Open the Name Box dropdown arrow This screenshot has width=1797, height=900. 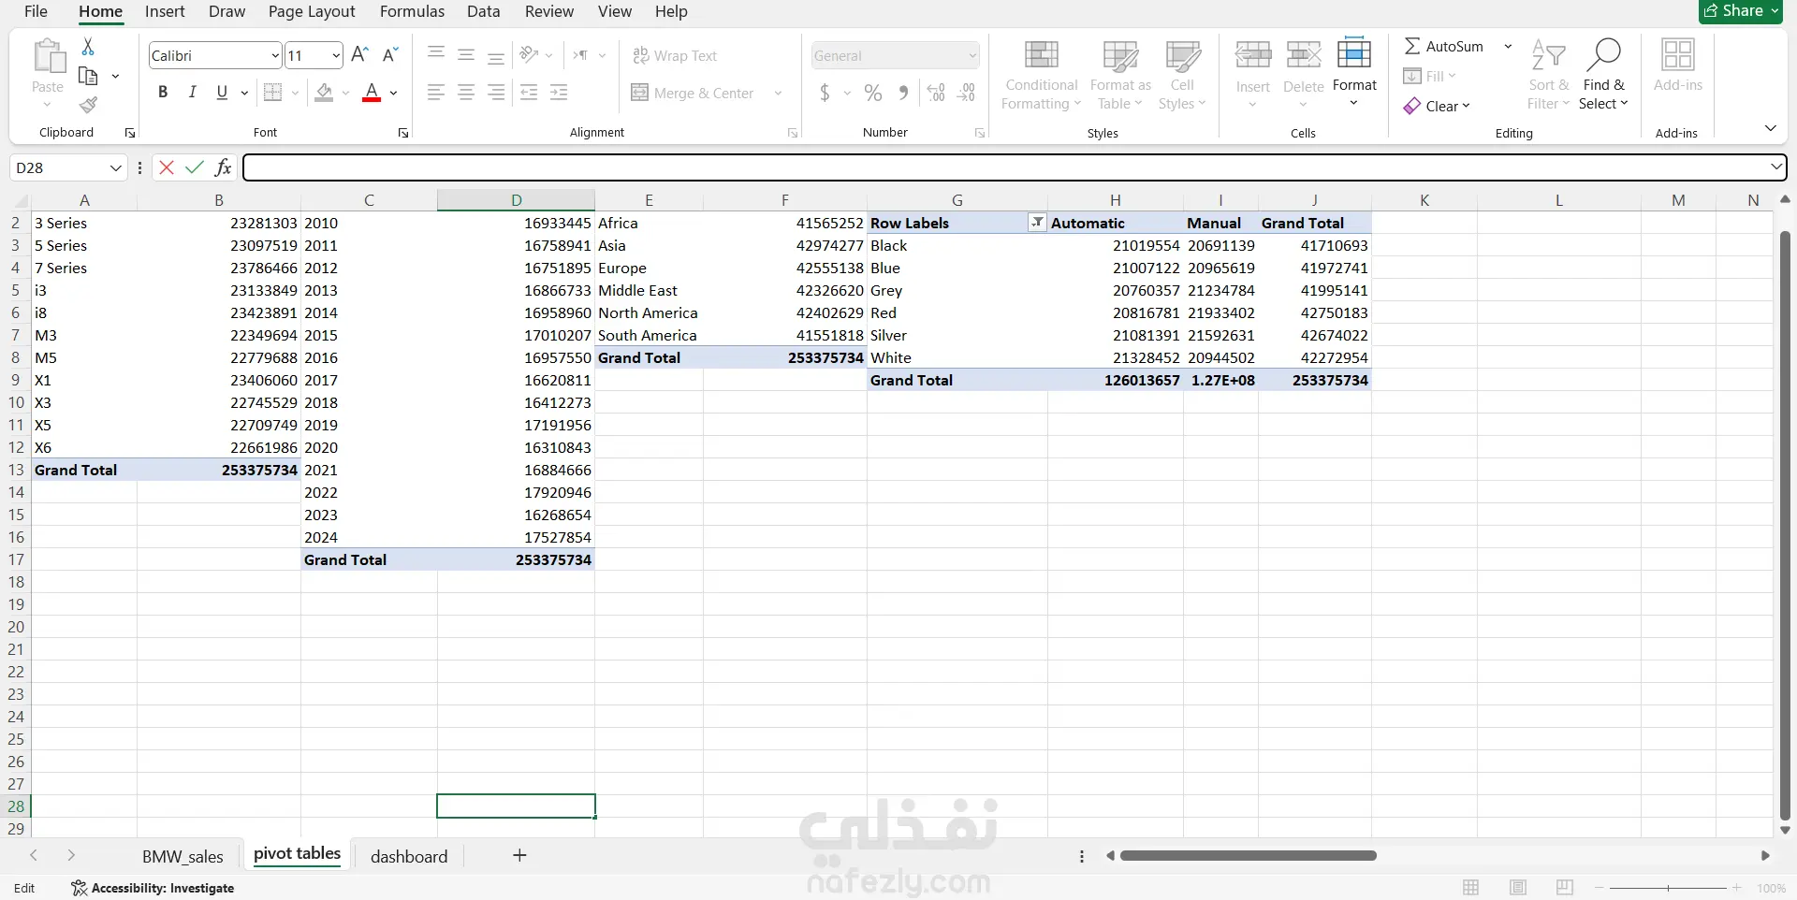(x=116, y=168)
